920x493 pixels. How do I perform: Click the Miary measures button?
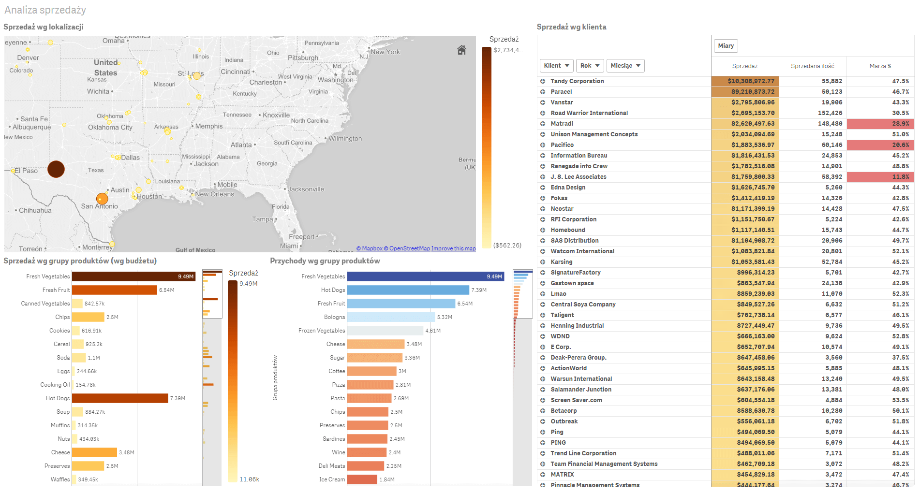point(726,46)
